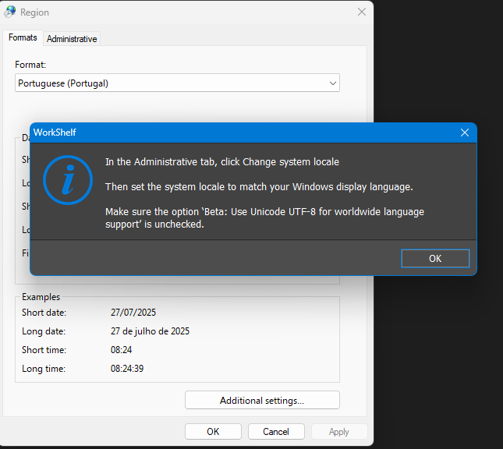Select the Formats tab

(23, 37)
